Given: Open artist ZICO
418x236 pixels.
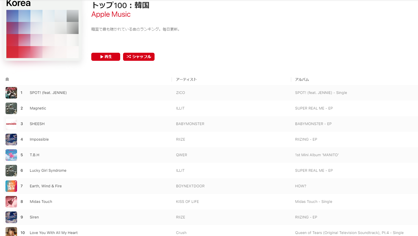Looking at the screenshot, I should point(181,93).
